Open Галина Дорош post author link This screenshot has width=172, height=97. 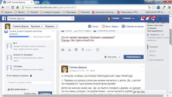click(x=78, y=67)
